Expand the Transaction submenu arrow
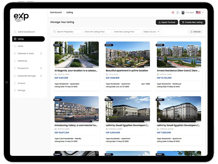The image size is (218, 164). [41, 68]
